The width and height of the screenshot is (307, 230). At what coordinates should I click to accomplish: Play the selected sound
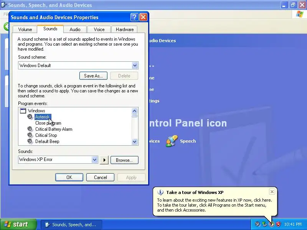point(104,160)
